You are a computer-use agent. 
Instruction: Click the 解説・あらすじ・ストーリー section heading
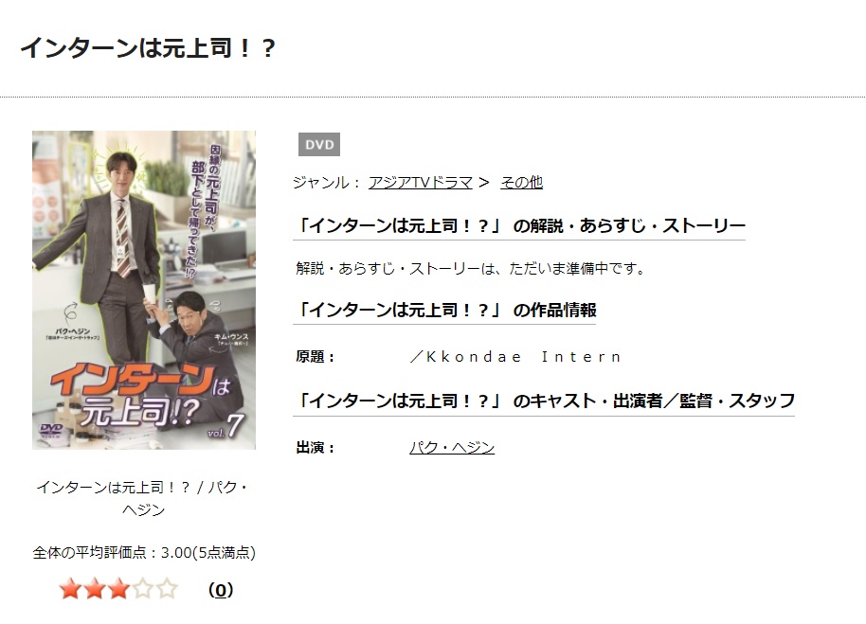(x=519, y=225)
